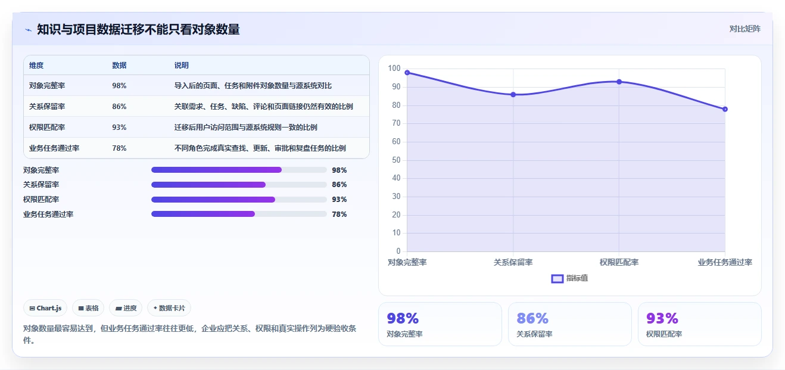This screenshot has height=370, width=785.
Task: Select the 表格 tag chip
Action: 88,308
